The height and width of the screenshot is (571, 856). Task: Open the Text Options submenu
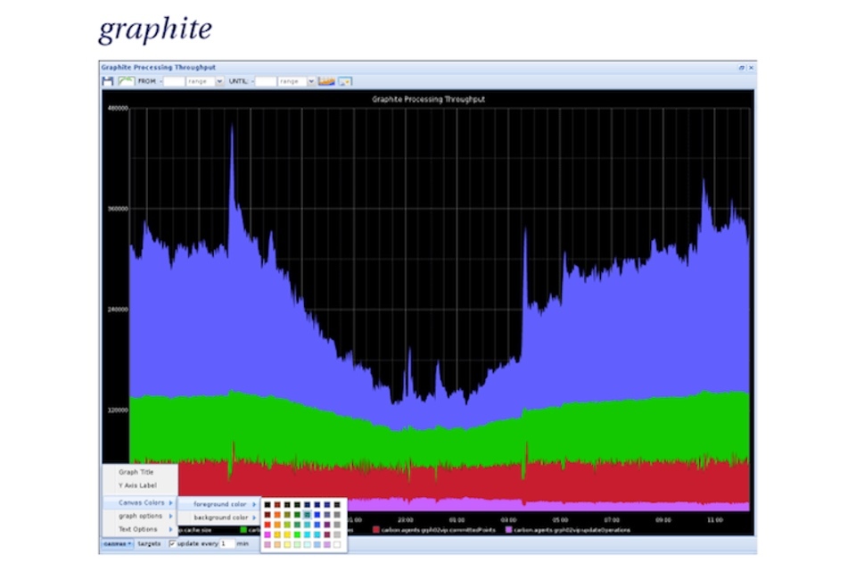pos(138,529)
